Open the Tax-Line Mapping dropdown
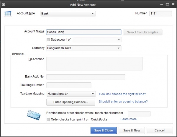This screenshot has width=177, height=137. click(x=93, y=94)
